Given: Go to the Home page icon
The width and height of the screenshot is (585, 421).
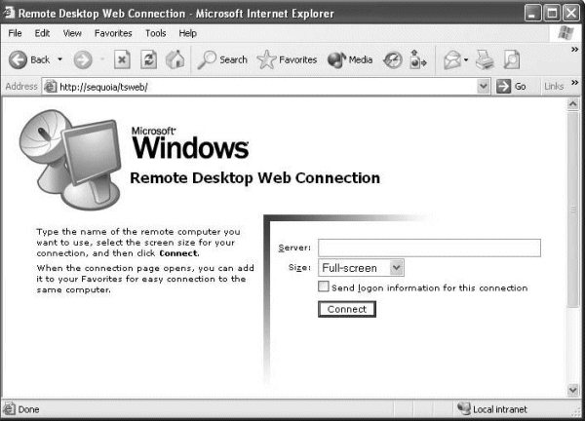Looking at the screenshot, I should [175, 59].
